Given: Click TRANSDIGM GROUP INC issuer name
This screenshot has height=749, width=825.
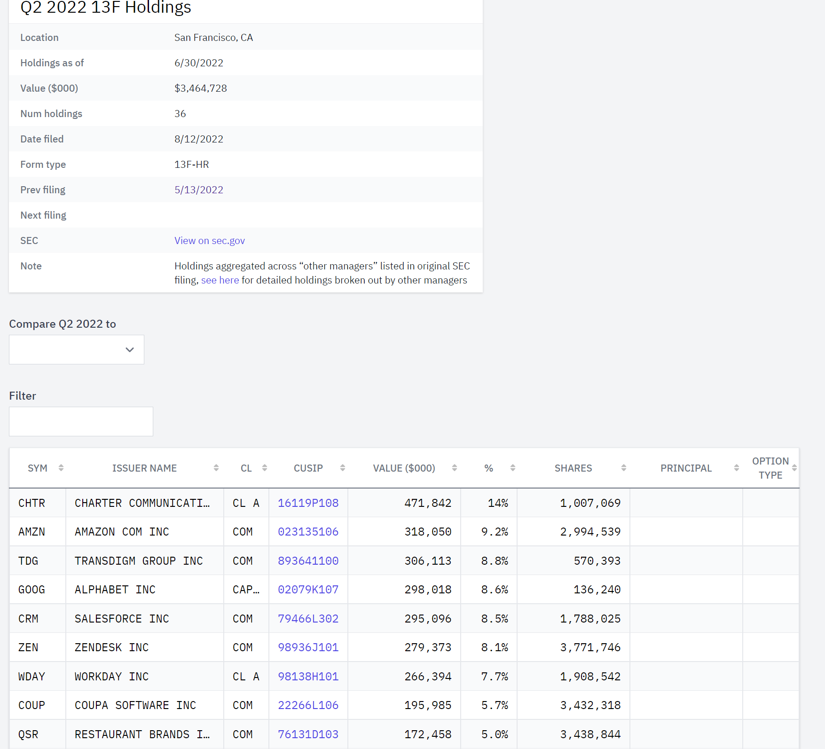Looking at the screenshot, I should coord(139,561).
